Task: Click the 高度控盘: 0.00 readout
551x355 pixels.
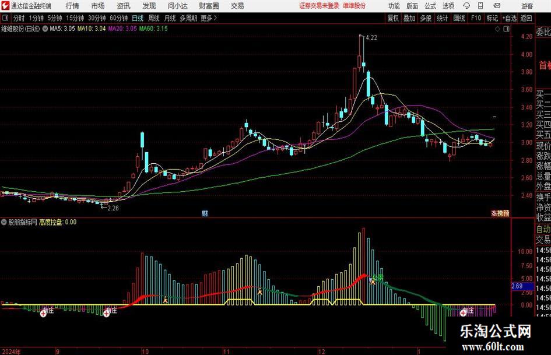Action: (x=58, y=222)
